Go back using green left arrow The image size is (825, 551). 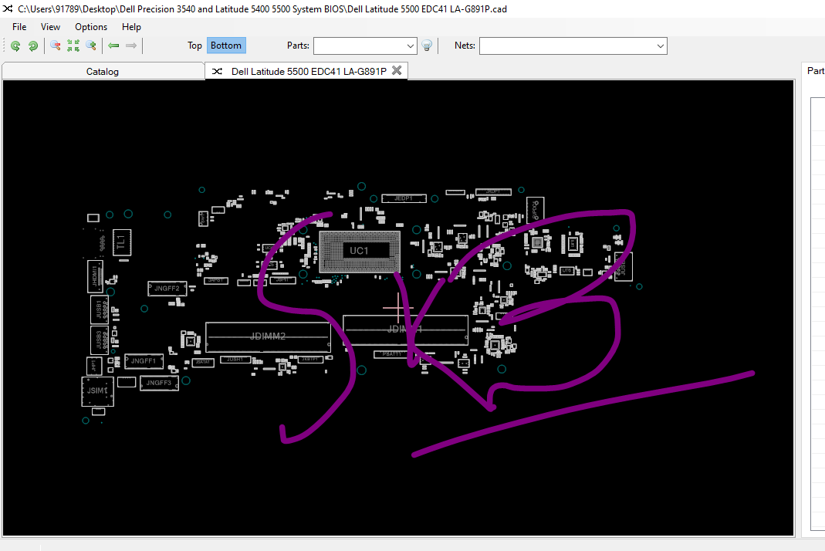(x=113, y=46)
